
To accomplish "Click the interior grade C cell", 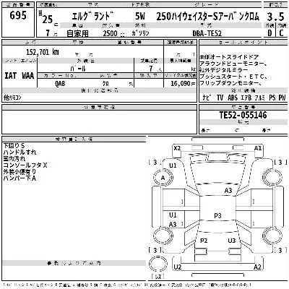I will click(x=281, y=33).
